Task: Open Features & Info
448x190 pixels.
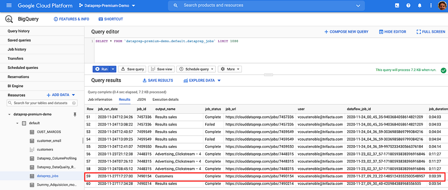Action: click(x=71, y=19)
